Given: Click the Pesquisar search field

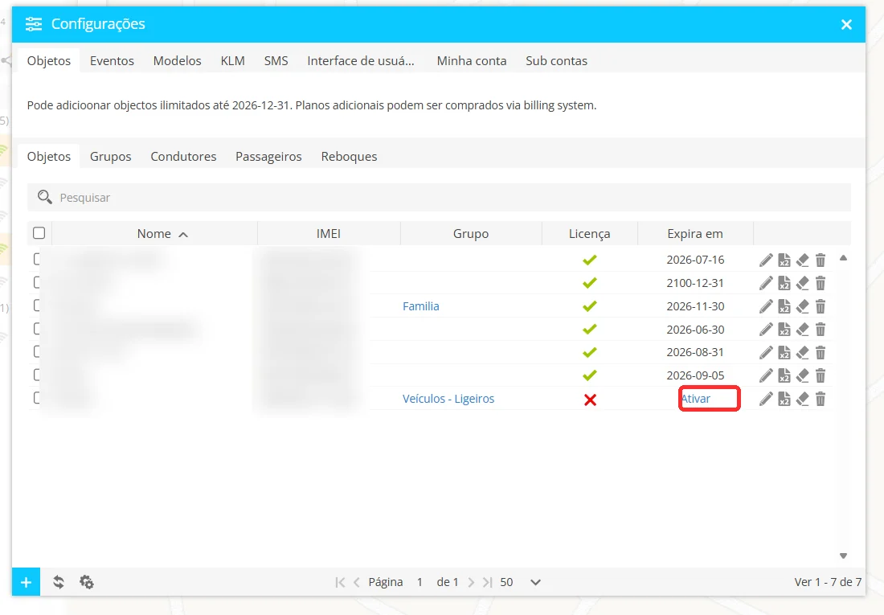Looking at the screenshot, I should 439,198.
